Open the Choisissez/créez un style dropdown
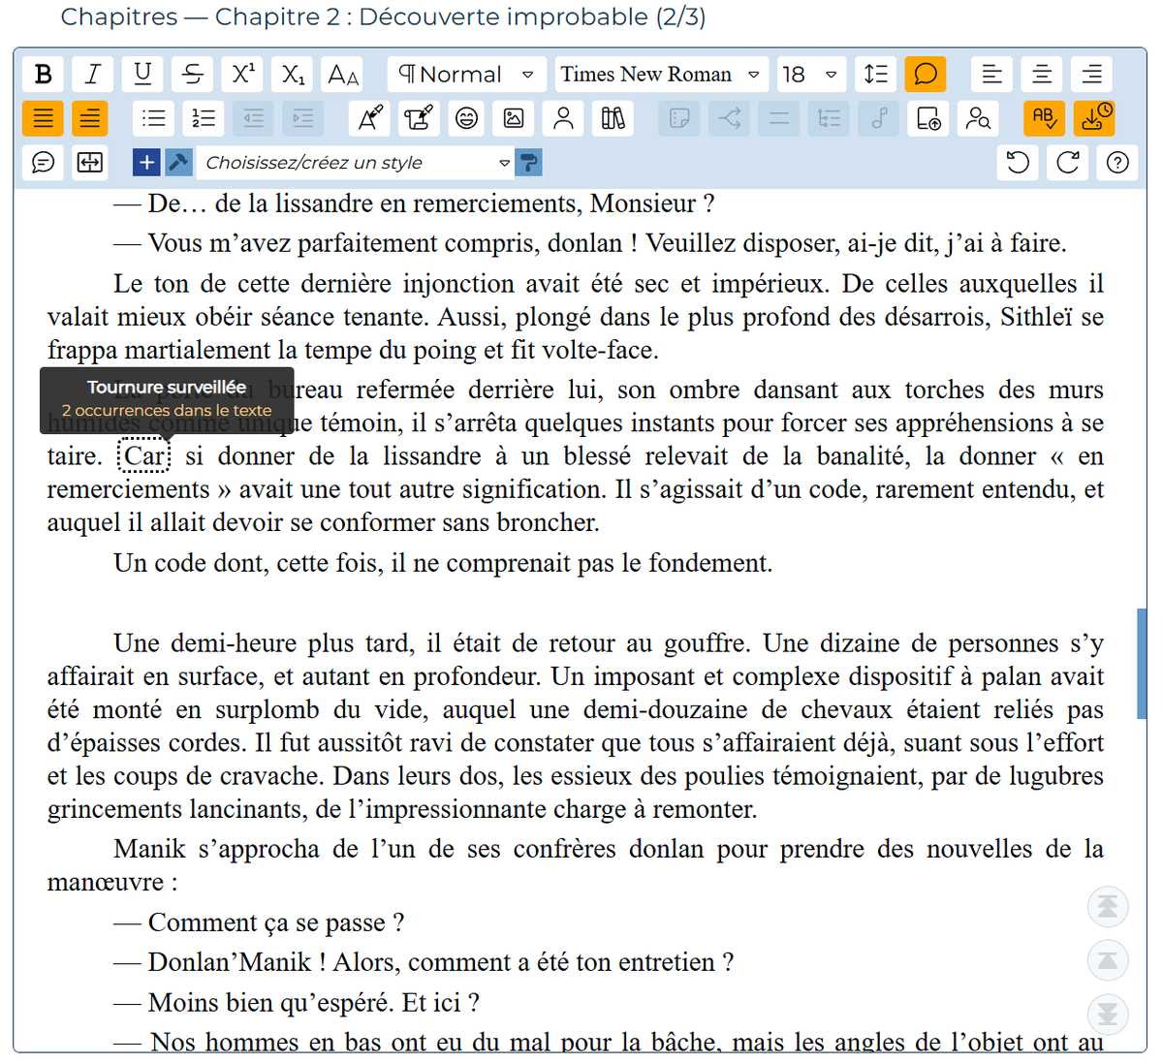The height and width of the screenshot is (1063, 1163). point(356,162)
